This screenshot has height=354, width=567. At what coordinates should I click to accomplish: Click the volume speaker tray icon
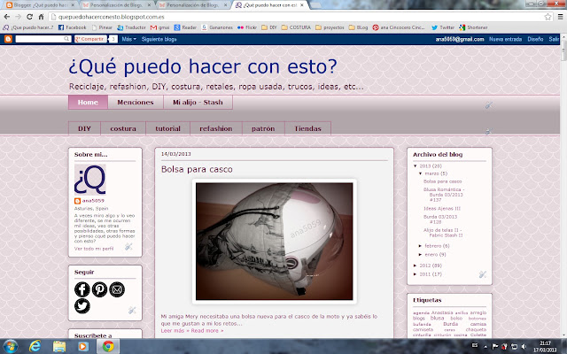[x=524, y=347]
